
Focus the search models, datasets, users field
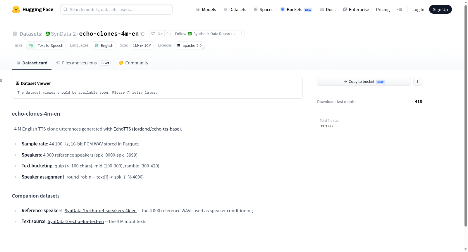116,9
